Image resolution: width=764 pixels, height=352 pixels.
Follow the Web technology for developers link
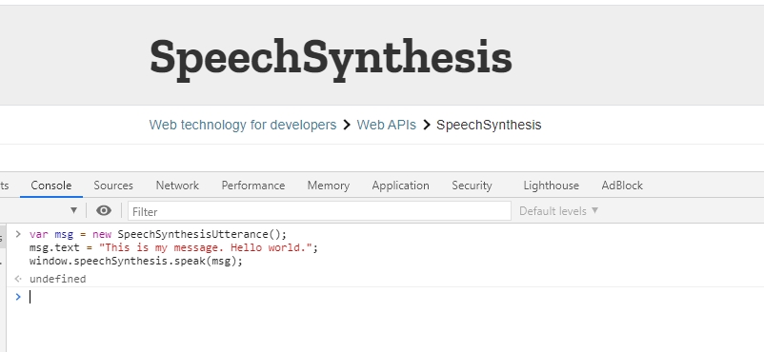243,126
